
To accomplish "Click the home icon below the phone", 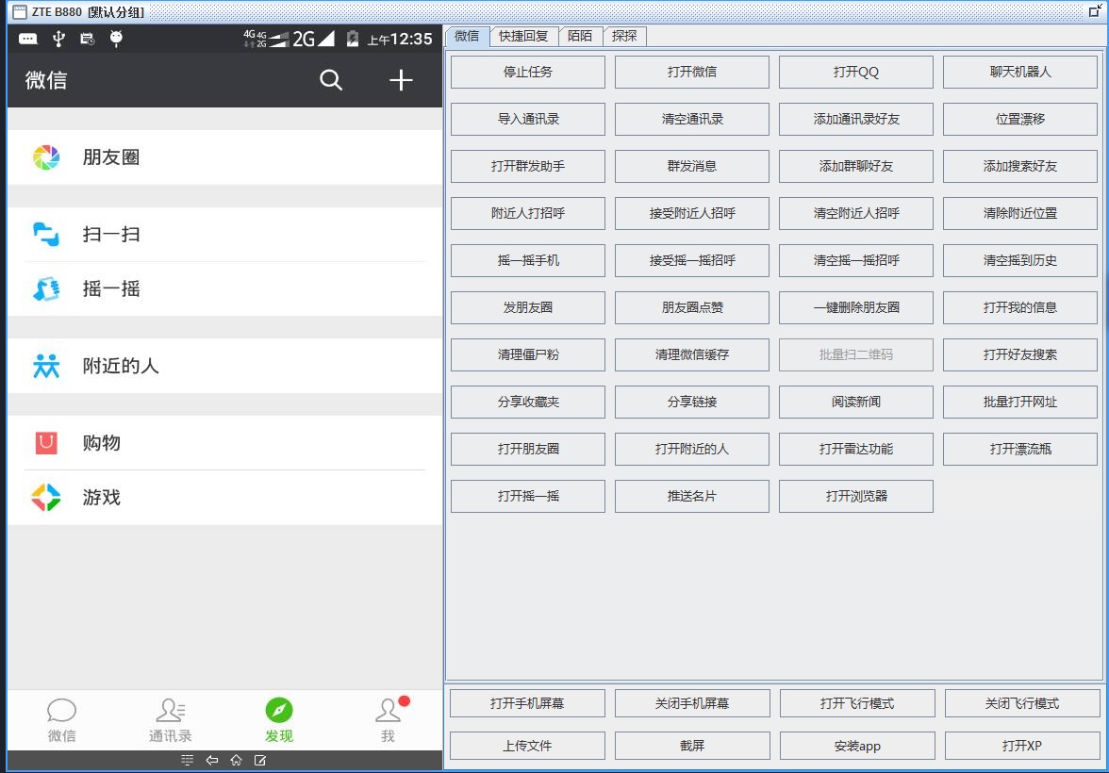I will pyautogui.click(x=236, y=760).
